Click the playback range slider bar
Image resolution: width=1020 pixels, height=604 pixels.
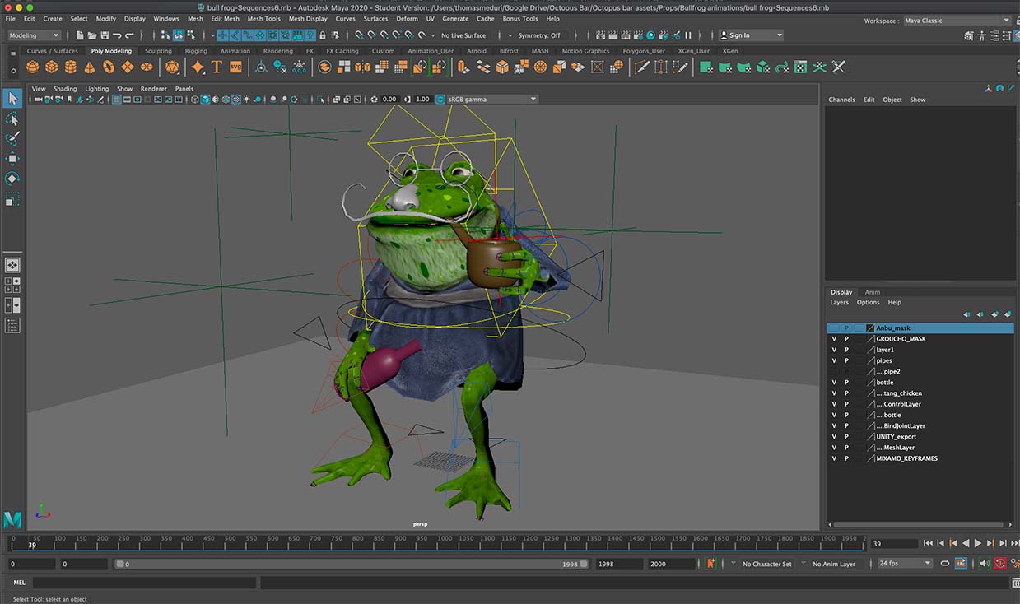[x=350, y=565]
